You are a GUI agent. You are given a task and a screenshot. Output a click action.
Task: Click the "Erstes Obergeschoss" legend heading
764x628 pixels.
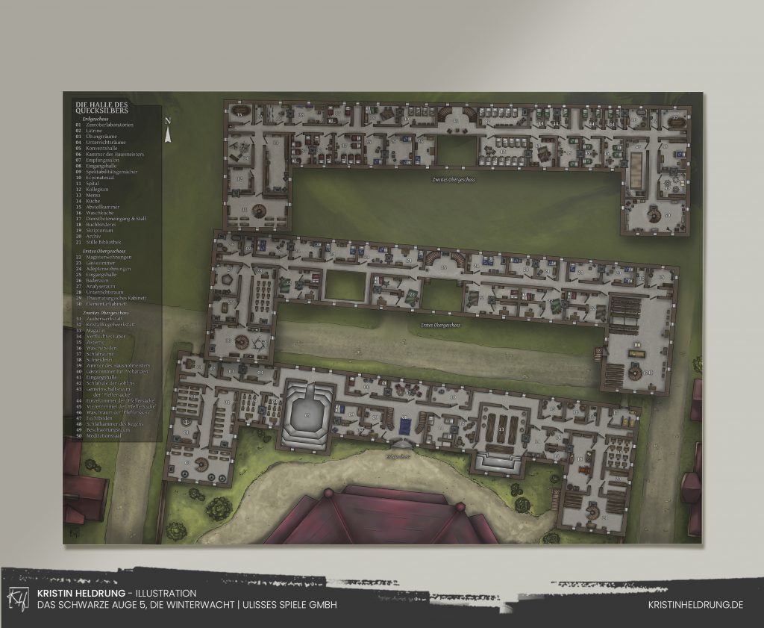coord(104,251)
